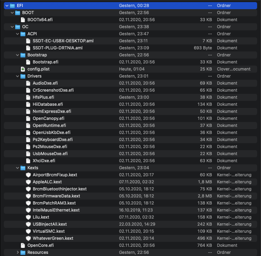
Task: Click the AudioDxe.efi document icon
Action: [28, 83]
